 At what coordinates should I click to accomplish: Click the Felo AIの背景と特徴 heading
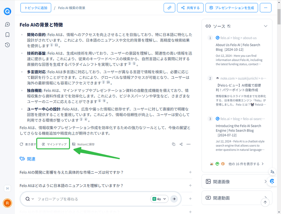pos(41,25)
